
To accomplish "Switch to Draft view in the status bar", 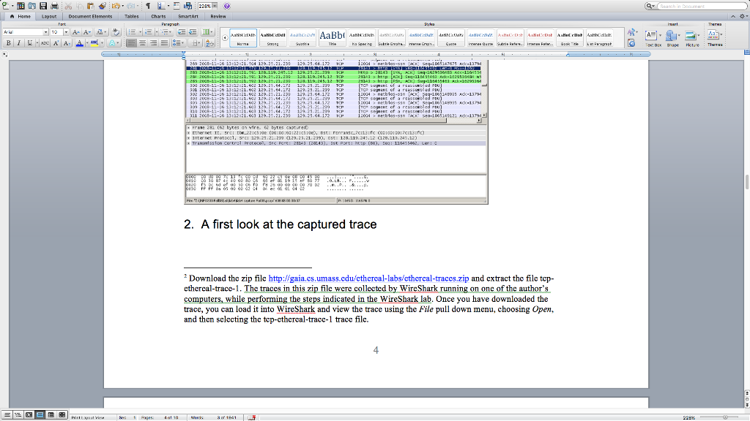I will click(7, 414).
